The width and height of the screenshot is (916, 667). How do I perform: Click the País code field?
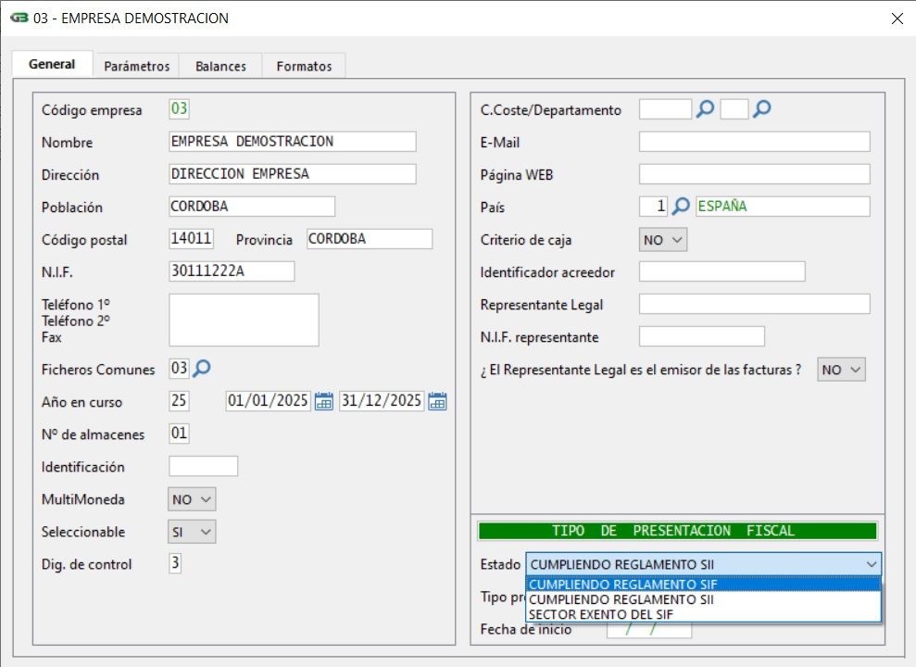click(x=653, y=207)
